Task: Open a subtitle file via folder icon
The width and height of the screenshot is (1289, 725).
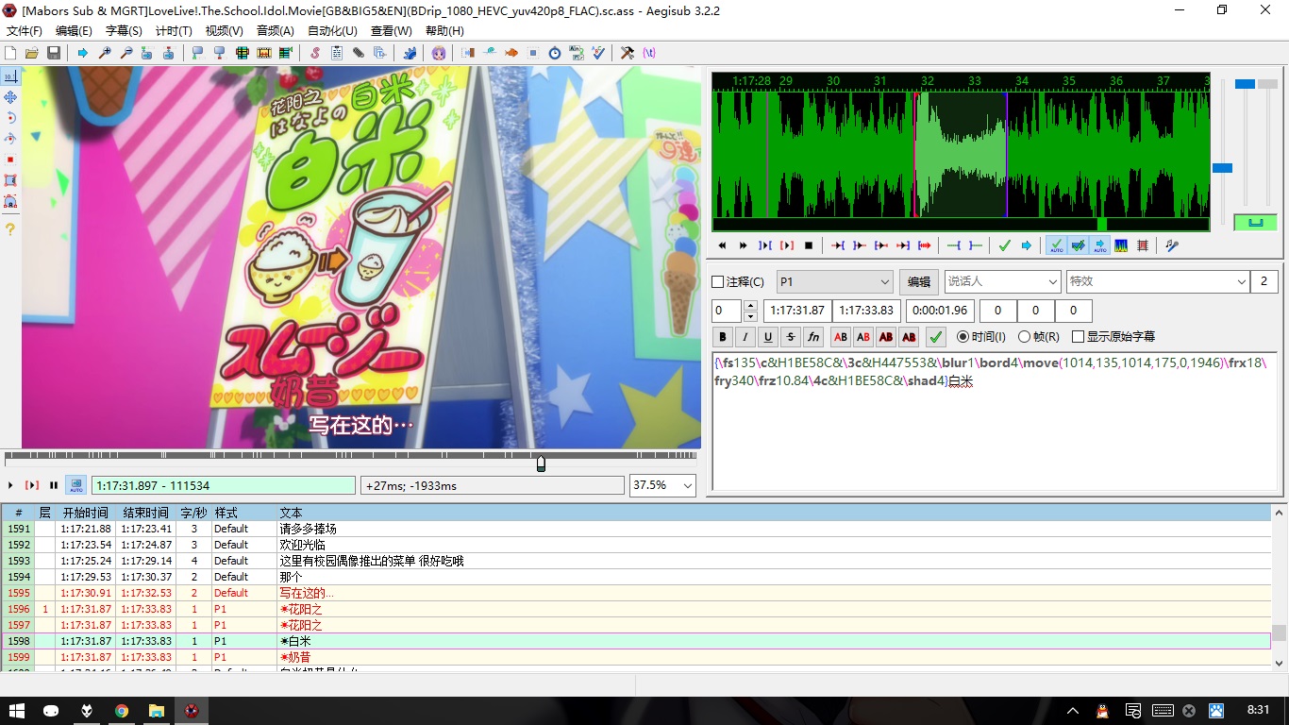Action: [31, 53]
